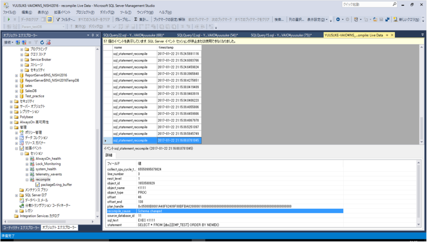This screenshot has height=242, width=427.
Task: Click the グループ化... button
Action: 123,20
